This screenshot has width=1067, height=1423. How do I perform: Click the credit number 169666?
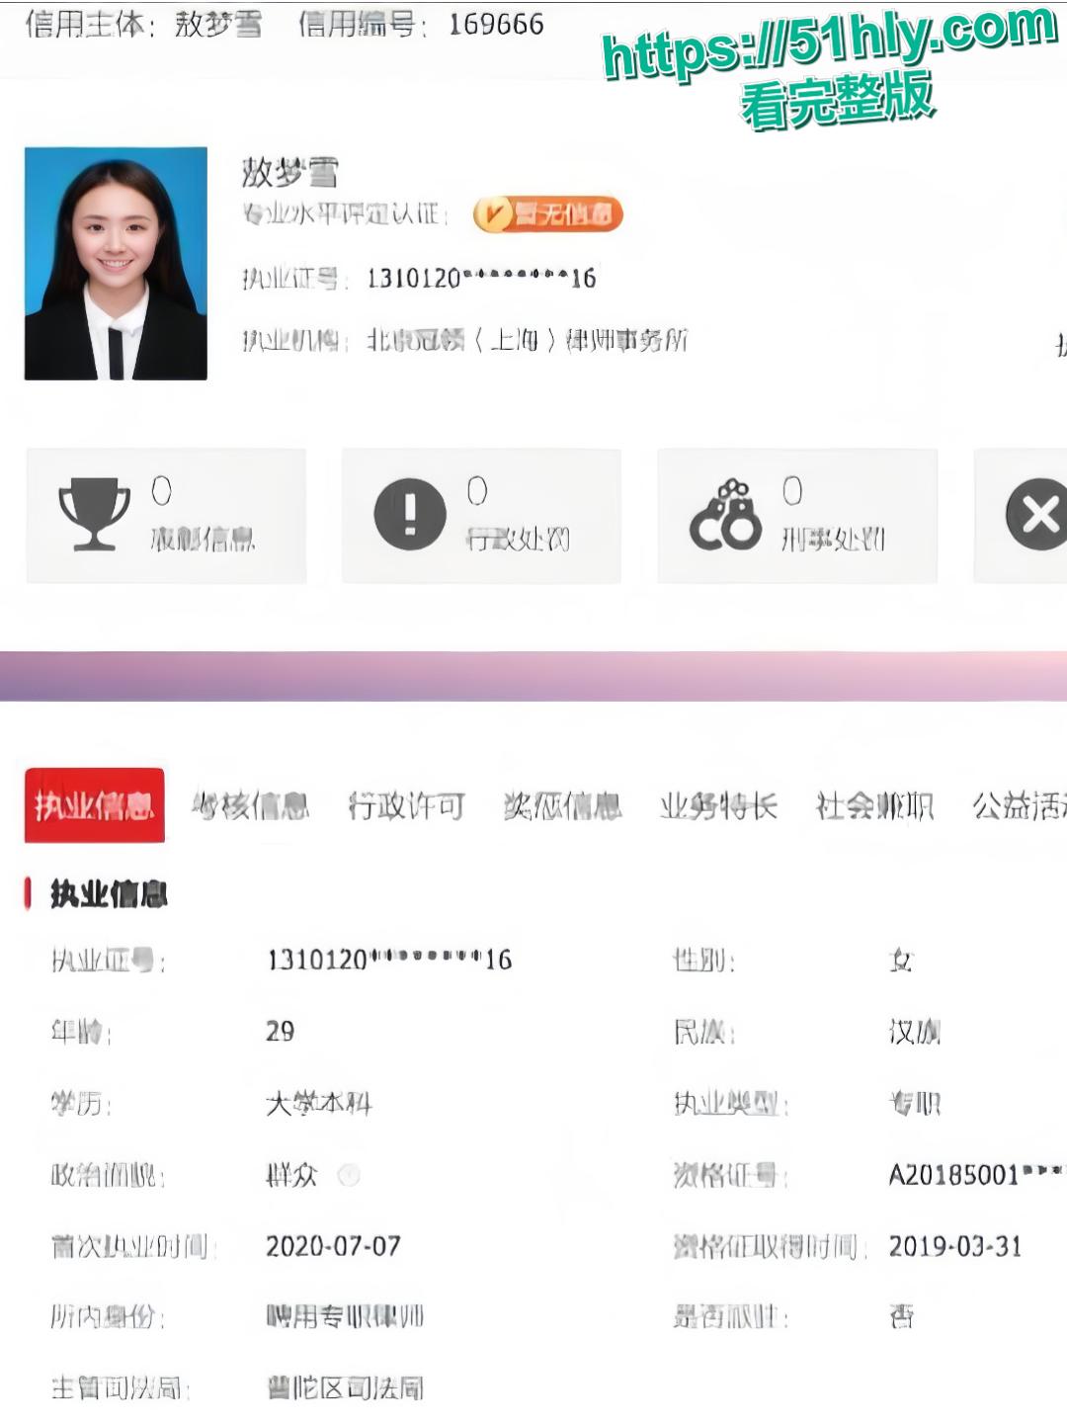(496, 25)
